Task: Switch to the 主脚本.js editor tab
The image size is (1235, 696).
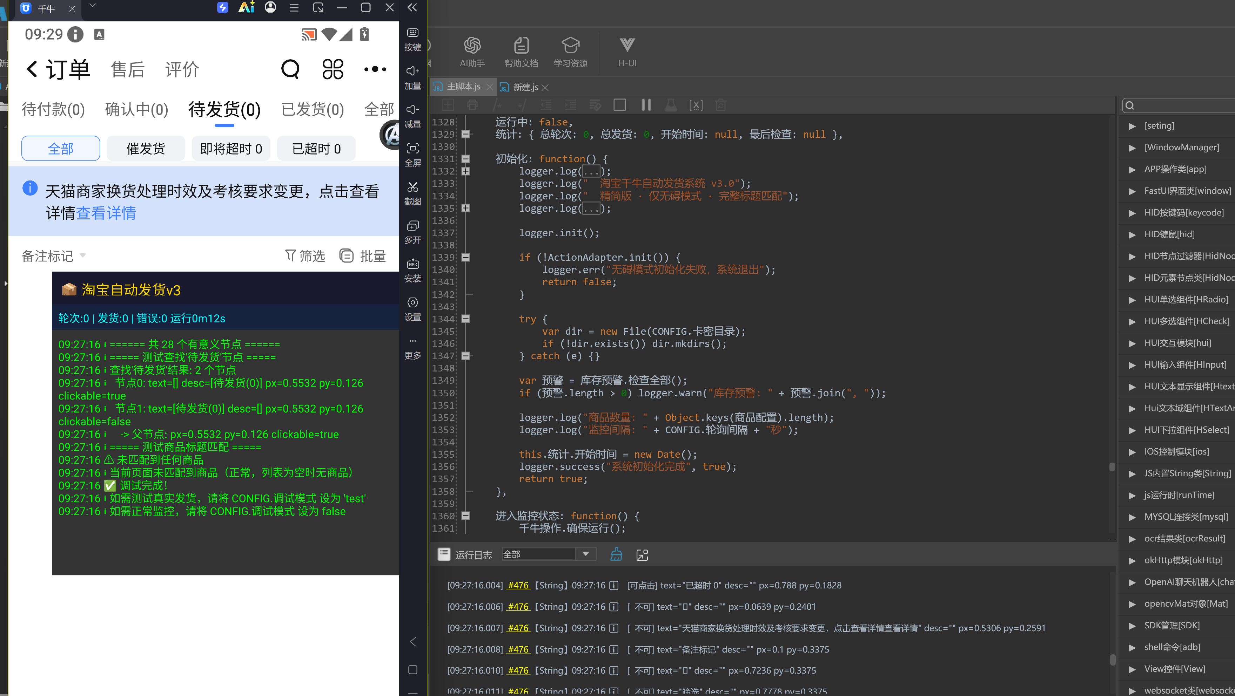Action: coord(463,87)
